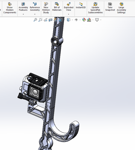The height and width of the screenshot is (150, 135).
Task: Expand Exploded View dropdown arrow
Action: coord(69,14)
